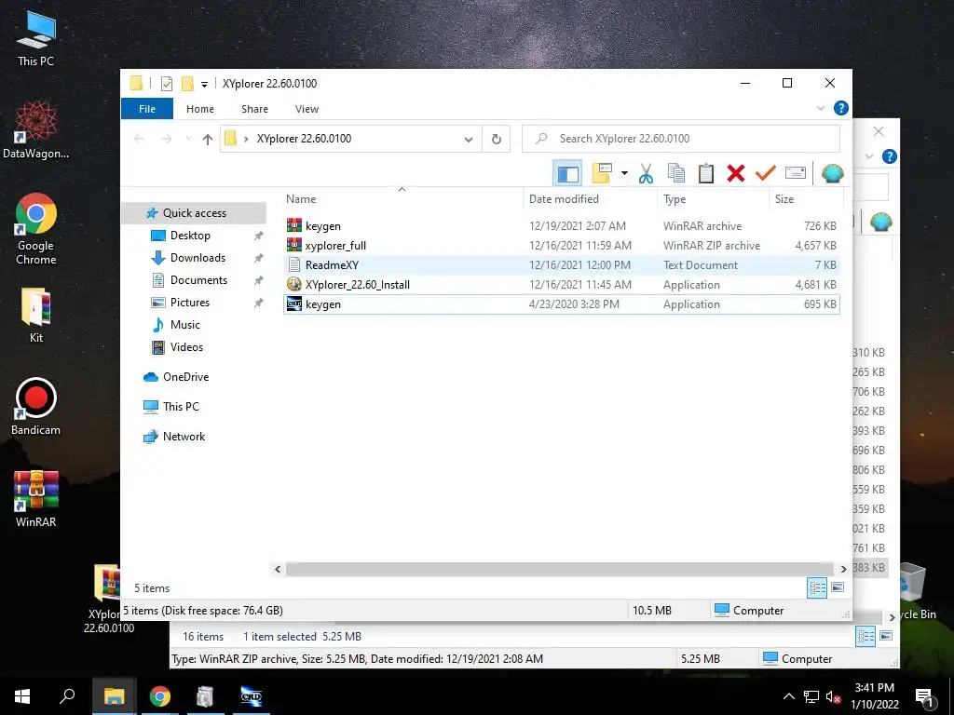954x715 pixels.
Task: Open Network in the navigation pane
Action: [x=184, y=437]
